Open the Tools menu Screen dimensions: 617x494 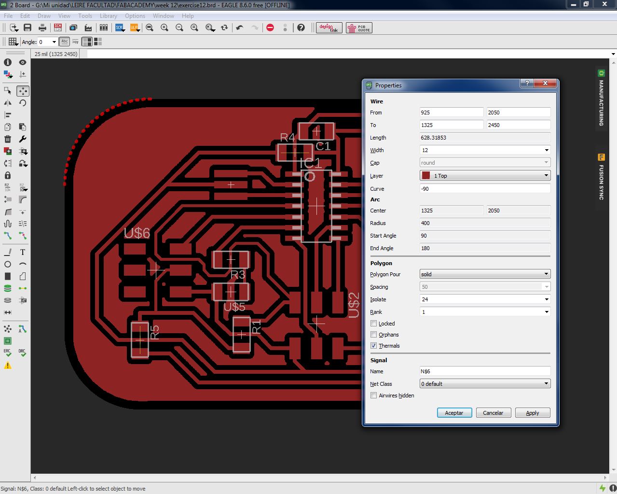click(85, 16)
